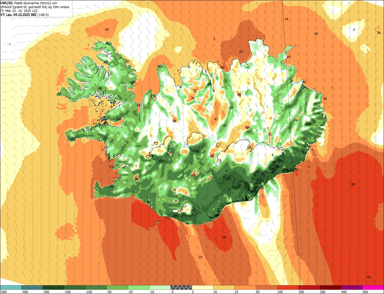Click the map value '67' off the north coast
The height and width of the screenshot is (294, 384).
click(241, 52)
